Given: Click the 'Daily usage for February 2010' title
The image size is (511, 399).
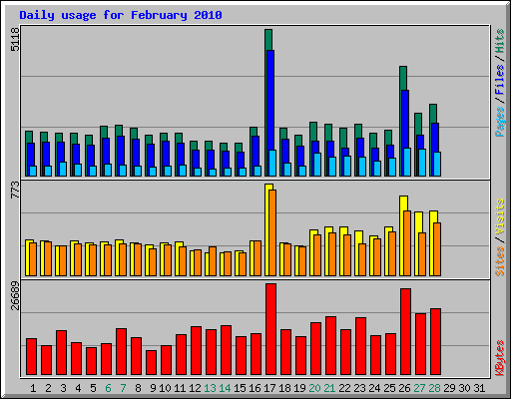Looking at the screenshot, I should click(121, 15).
